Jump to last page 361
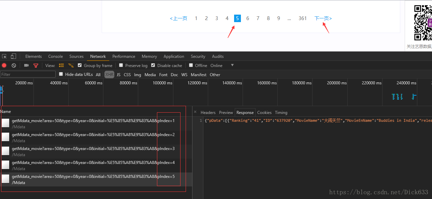432x199 pixels. click(303, 18)
